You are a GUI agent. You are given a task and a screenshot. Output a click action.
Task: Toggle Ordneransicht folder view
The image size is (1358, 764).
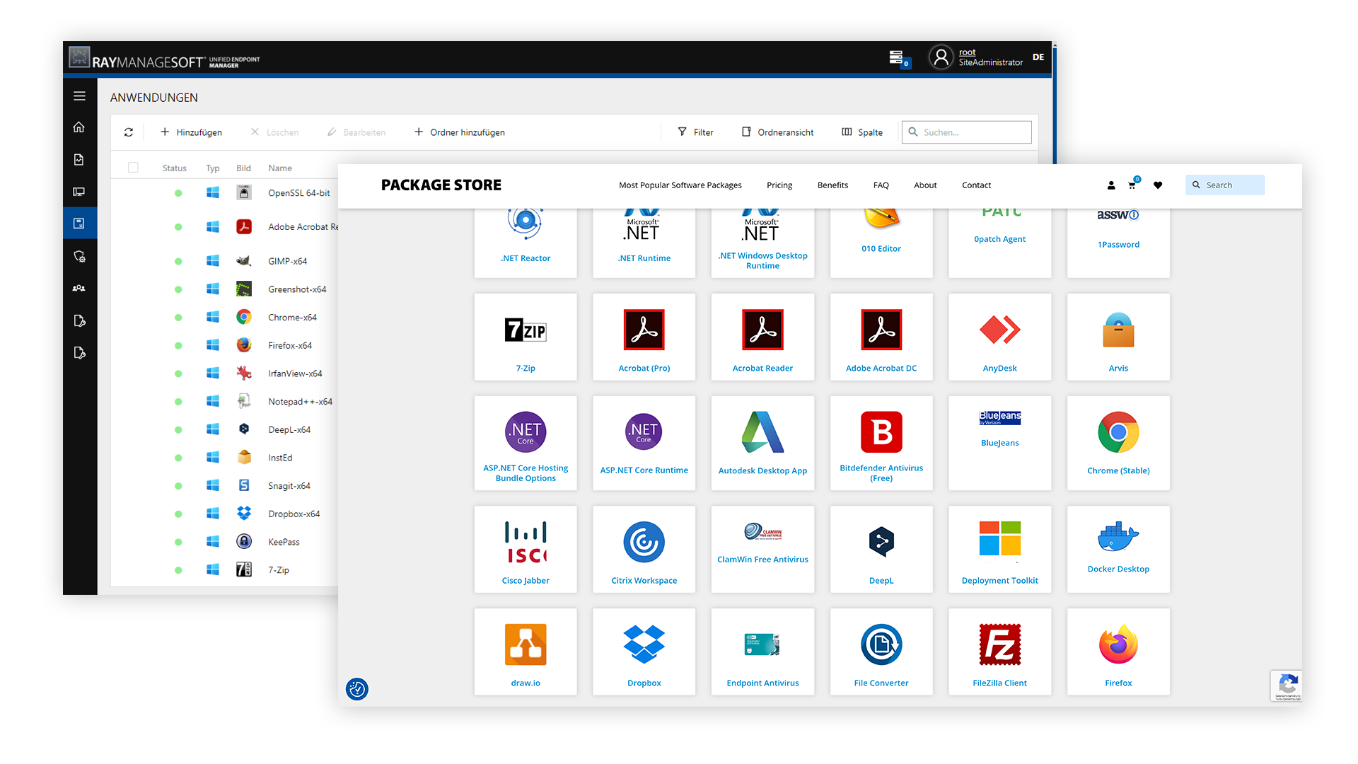click(x=777, y=132)
